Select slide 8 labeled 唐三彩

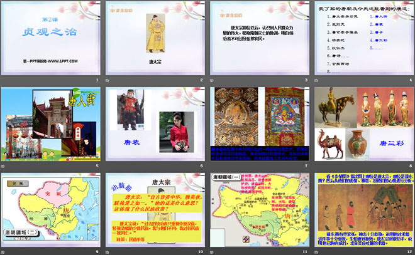(364, 124)
